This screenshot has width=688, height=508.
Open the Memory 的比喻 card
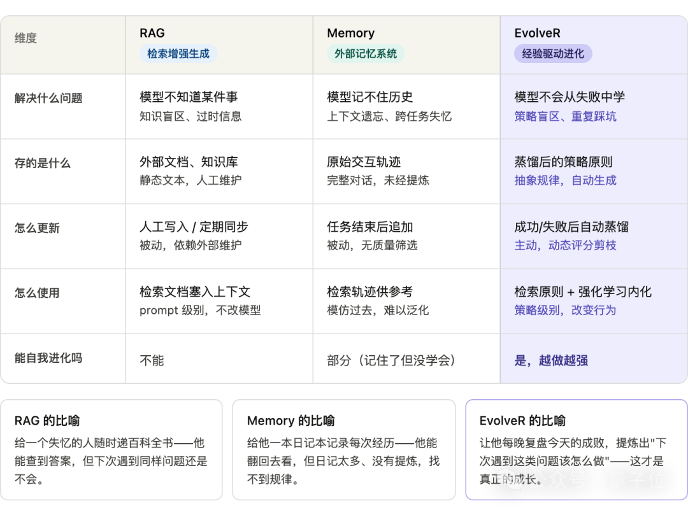pos(344,449)
